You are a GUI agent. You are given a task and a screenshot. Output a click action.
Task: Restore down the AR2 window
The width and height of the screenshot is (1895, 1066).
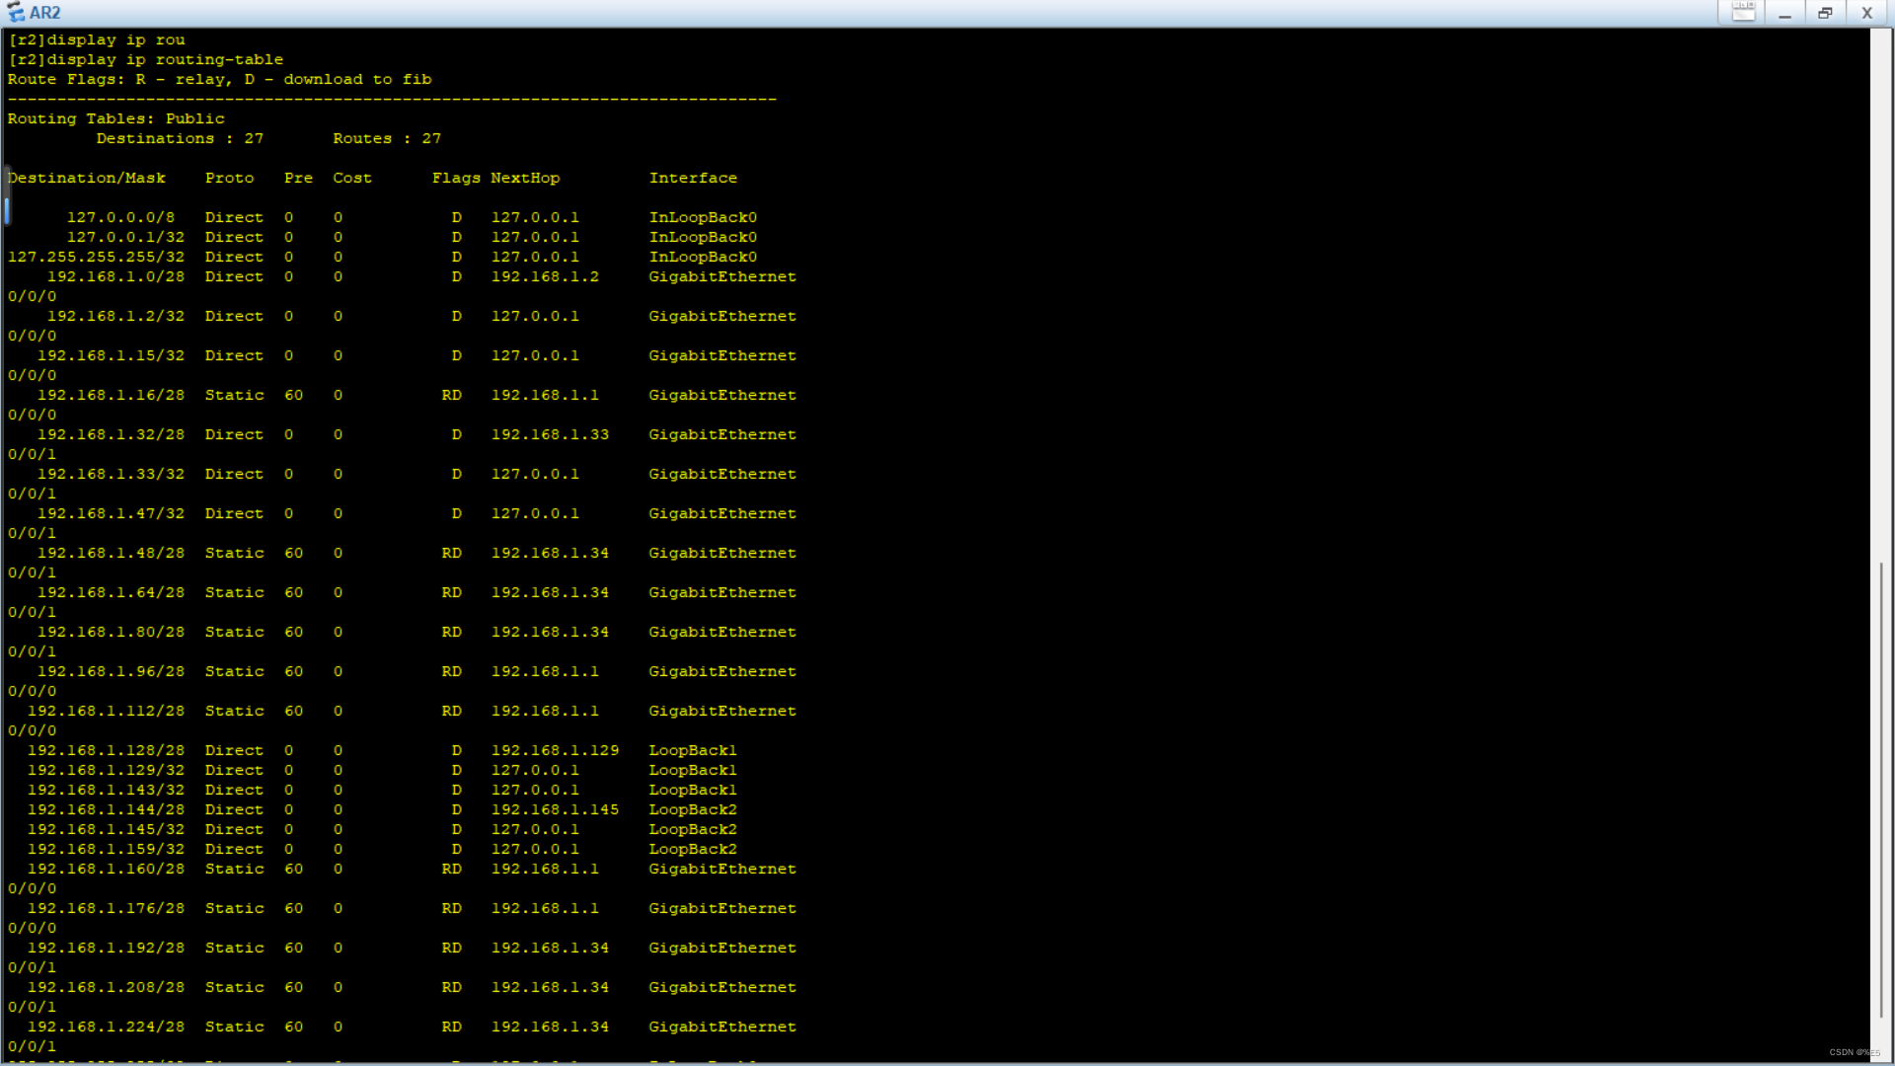tap(1825, 13)
